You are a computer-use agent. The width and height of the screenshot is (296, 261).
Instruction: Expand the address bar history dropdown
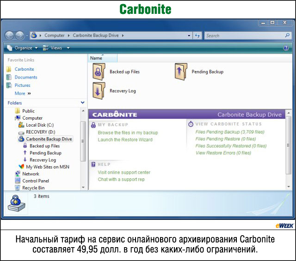coord(189,36)
